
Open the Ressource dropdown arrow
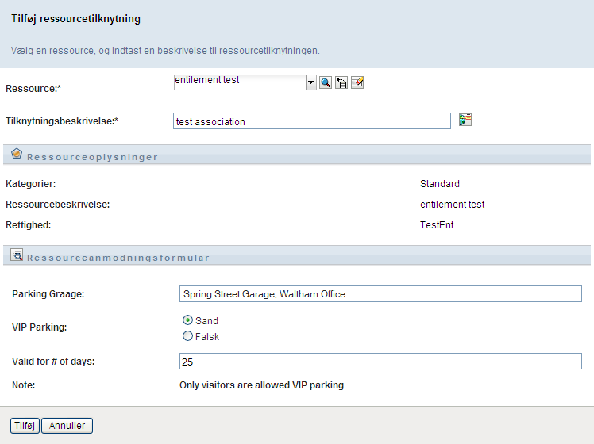click(x=311, y=82)
